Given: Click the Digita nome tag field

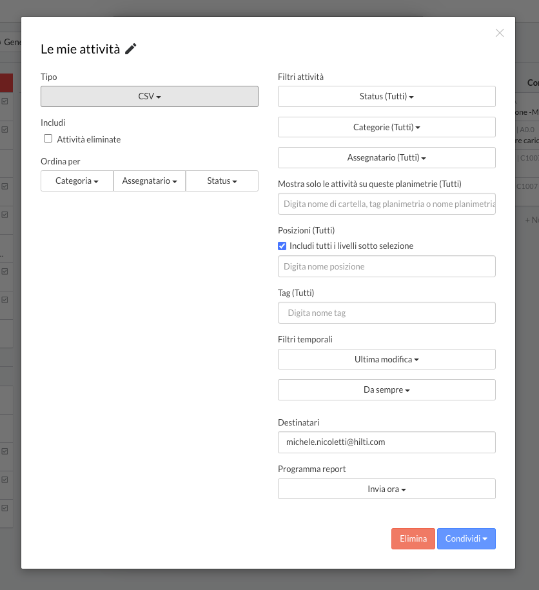Looking at the screenshot, I should coord(386,313).
